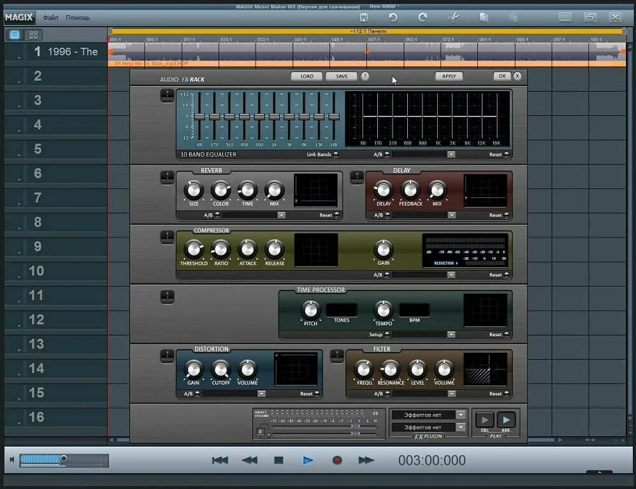This screenshot has width=636, height=489.
Task: Click the undo arrow icon
Action: coord(393,17)
